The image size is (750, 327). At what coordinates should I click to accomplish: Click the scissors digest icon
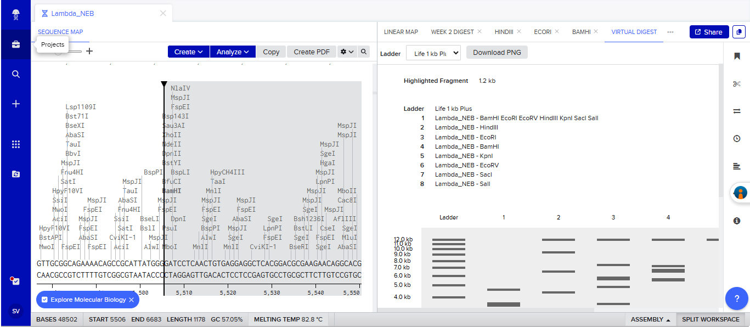[x=736, y=84]
